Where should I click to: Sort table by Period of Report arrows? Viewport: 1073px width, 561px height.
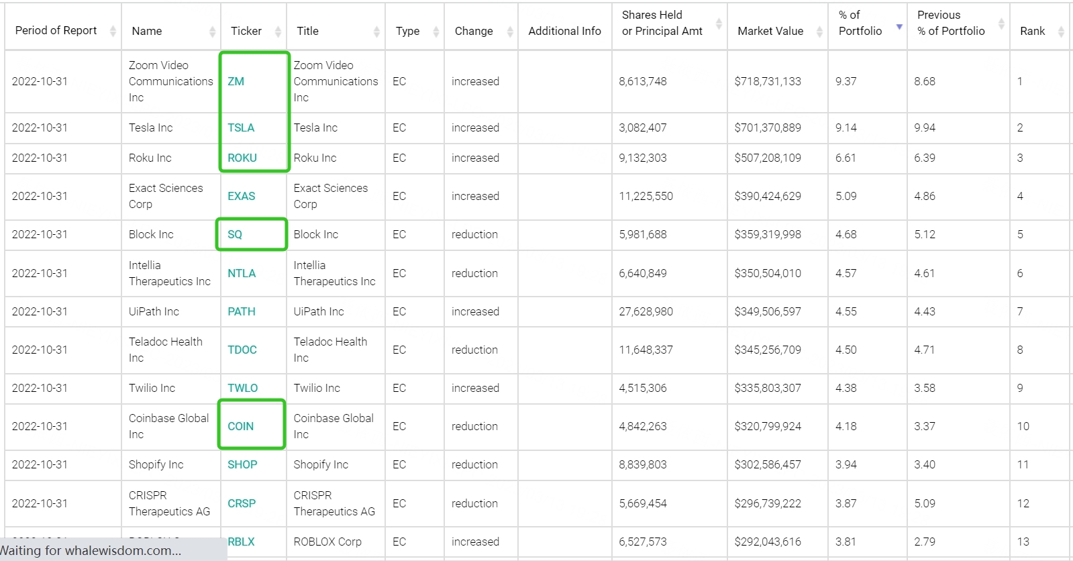click(113, 31)
